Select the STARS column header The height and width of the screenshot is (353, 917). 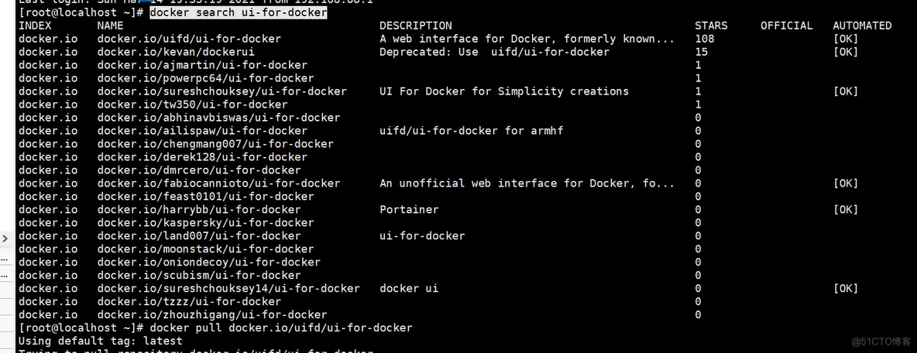711,26
